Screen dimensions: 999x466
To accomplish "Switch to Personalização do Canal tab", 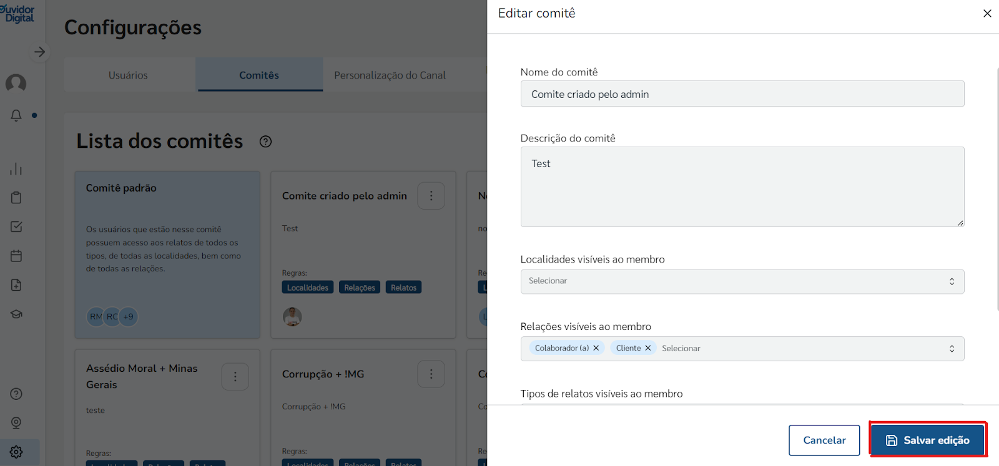I will [x=390, y=75].
